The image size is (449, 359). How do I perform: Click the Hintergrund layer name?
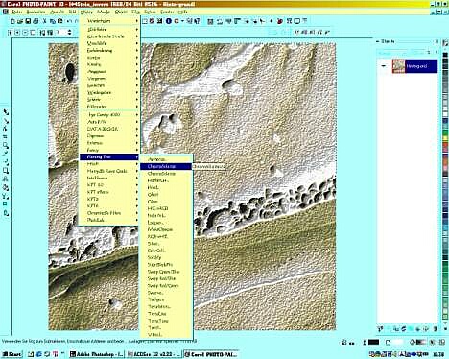(x=416, y=66)
